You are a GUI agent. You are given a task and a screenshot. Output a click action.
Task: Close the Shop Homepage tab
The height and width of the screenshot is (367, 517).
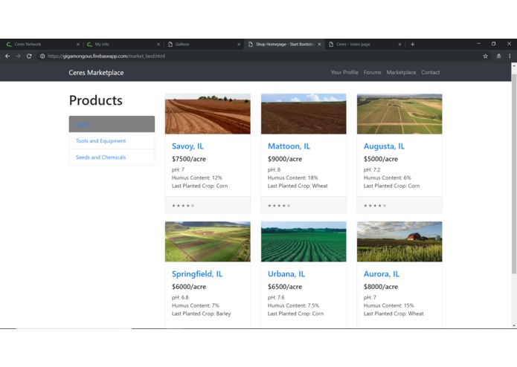[319, 44]
